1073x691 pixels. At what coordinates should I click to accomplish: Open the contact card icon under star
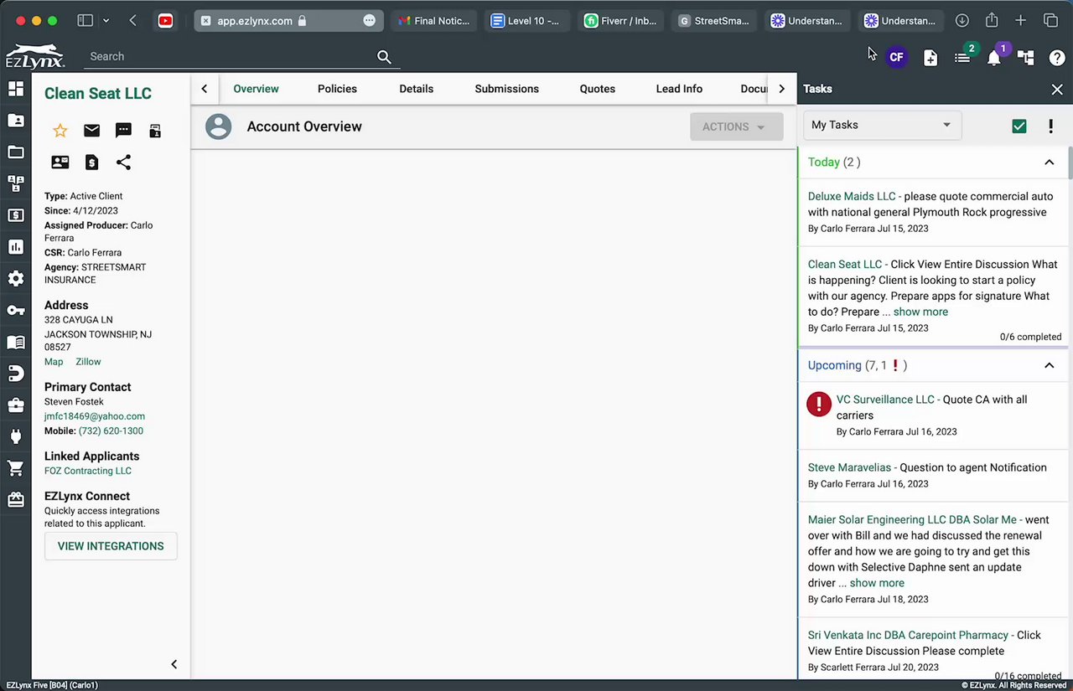click(x=60, y=162)
